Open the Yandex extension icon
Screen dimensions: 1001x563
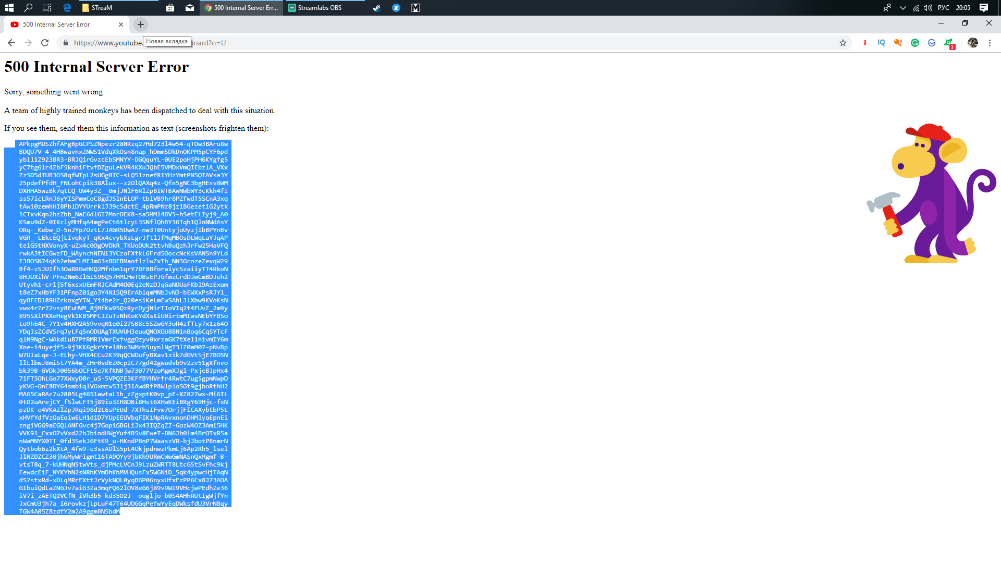click(x=865, y=43)
